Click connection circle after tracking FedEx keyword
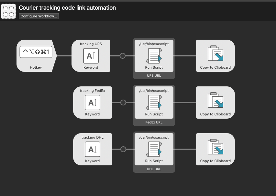The image size is (276, 196). tap(123, 103)
